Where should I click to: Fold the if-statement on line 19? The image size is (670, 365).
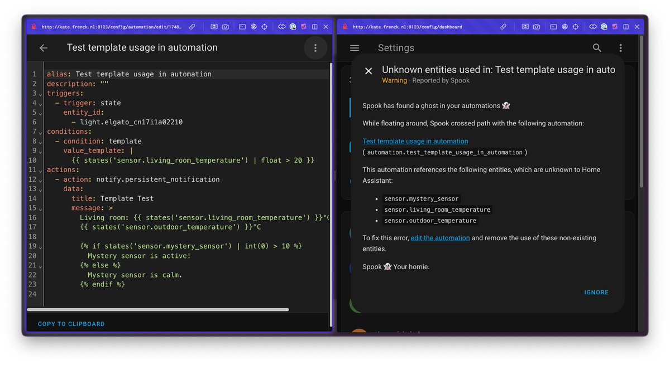coord(40,246)
